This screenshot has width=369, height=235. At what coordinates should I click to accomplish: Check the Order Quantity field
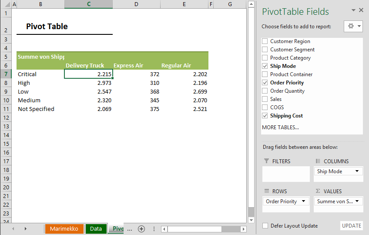[265, 91]
